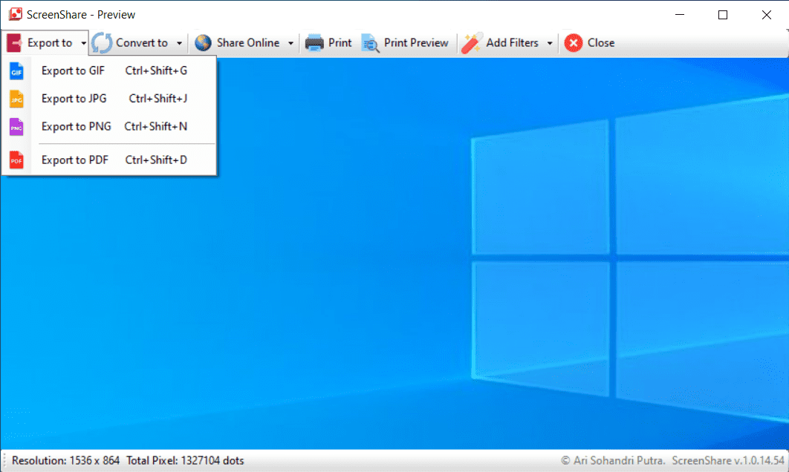Click the Convert to circular arrows icon
The height and width of the screenshot is (472, 789).
point(102,43)
